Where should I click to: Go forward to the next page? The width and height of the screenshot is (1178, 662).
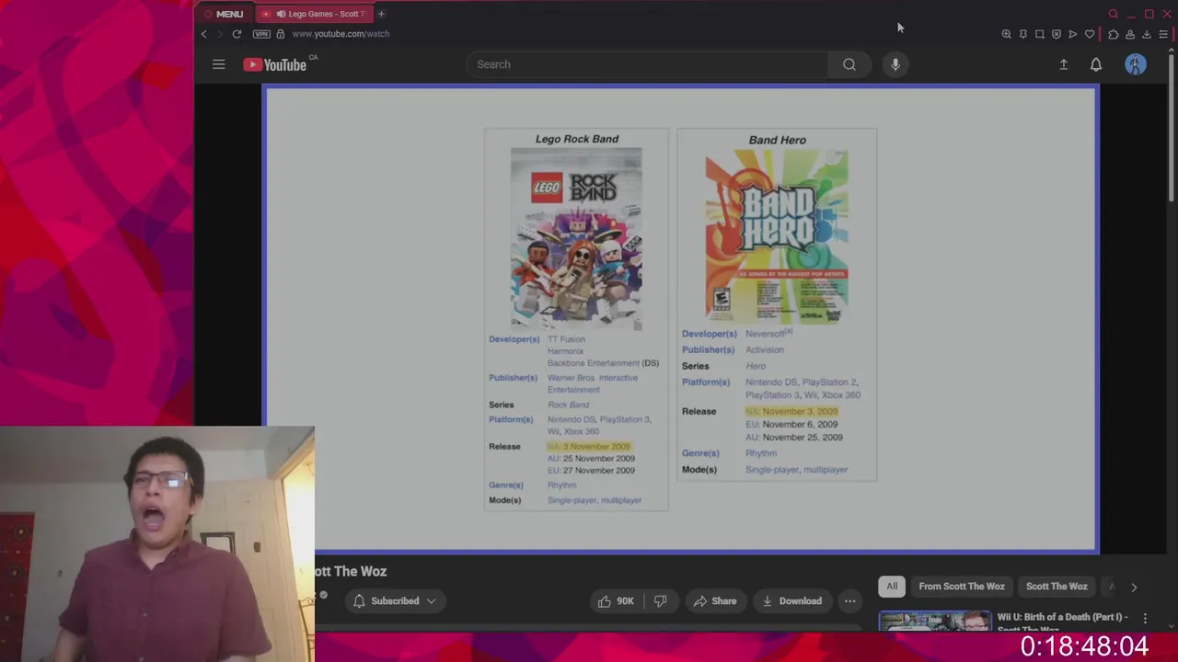point(220,34)
